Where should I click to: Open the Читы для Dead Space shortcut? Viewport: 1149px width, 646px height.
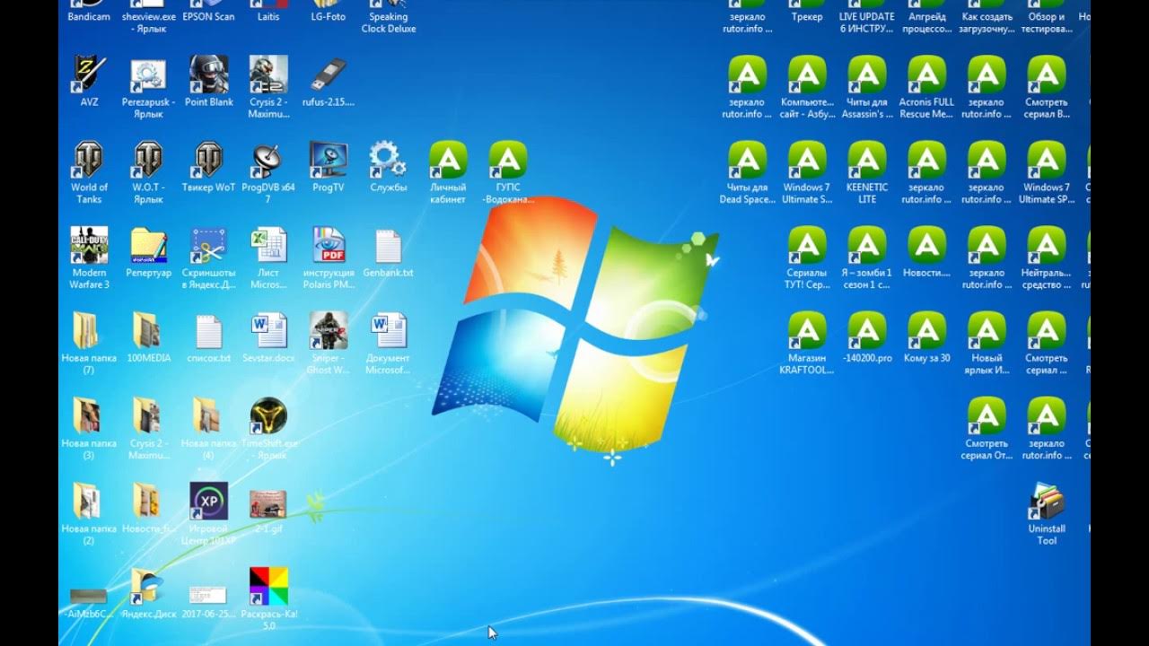pyautogui.click(x=747, y=160)
